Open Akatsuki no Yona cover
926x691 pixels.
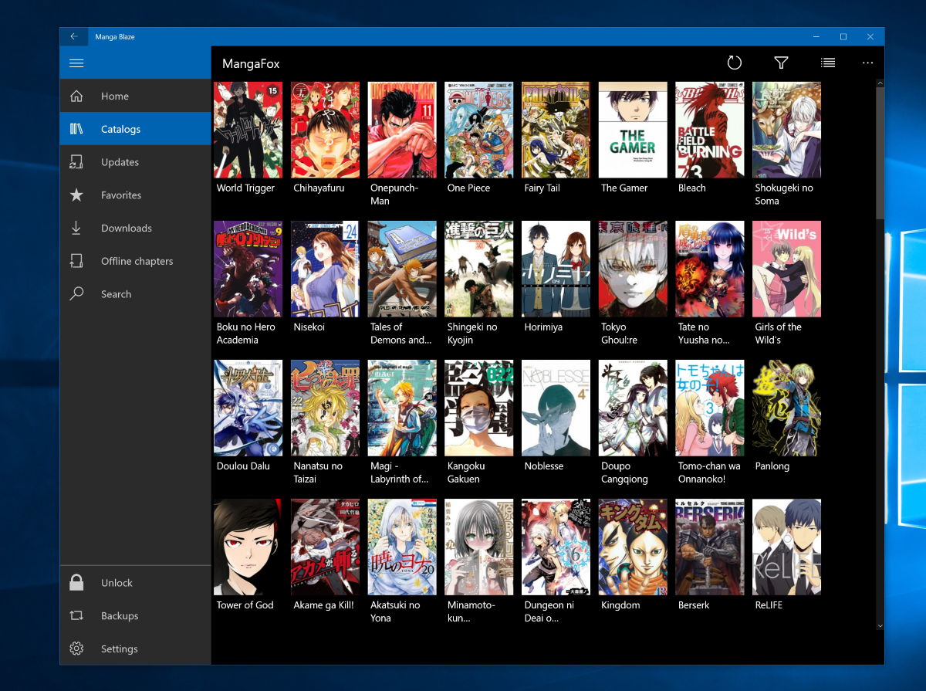click(x=402, y=547)
